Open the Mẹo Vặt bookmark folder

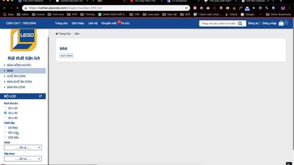click(170, 14)
